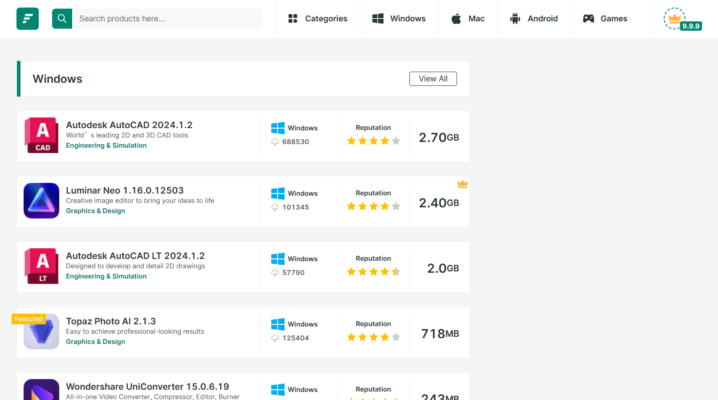Image resolution: width=718 pixels, height=400 pixels.
Task: Click the green search magnifier button
Action: [62, 19]
